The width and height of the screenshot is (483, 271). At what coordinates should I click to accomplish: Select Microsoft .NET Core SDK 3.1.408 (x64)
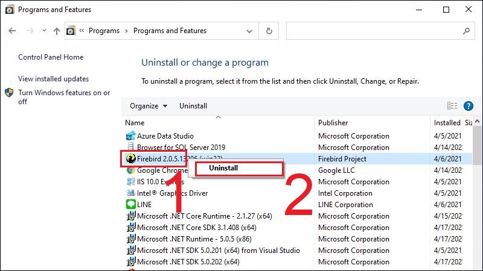click(x=197, y=228)
